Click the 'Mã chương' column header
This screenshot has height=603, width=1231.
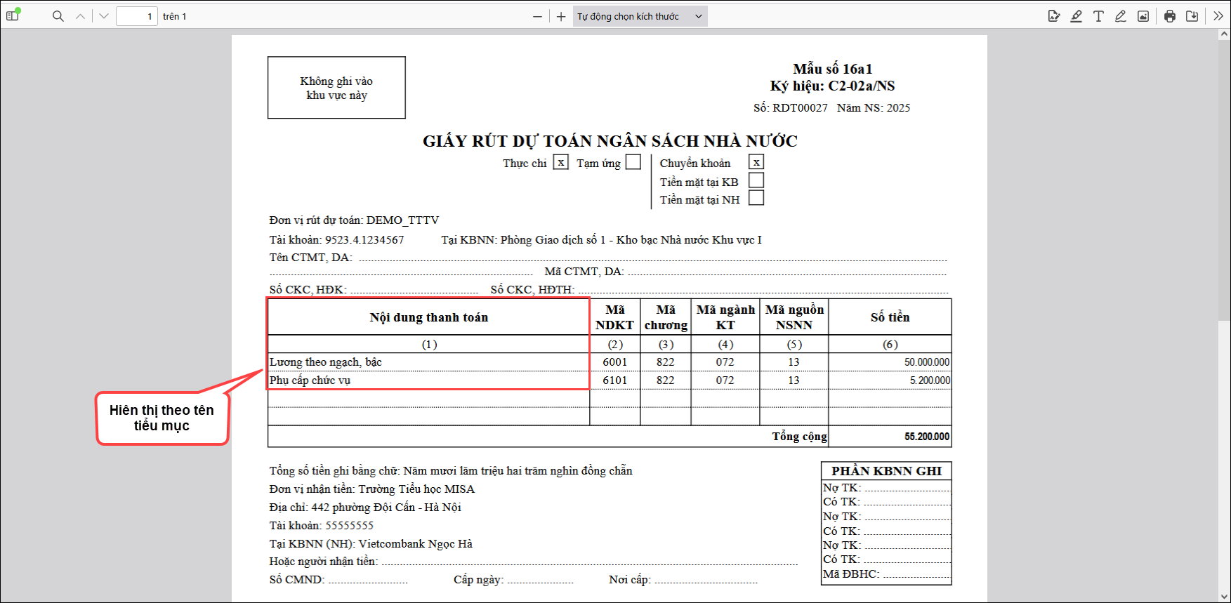[x=666, y=317]
